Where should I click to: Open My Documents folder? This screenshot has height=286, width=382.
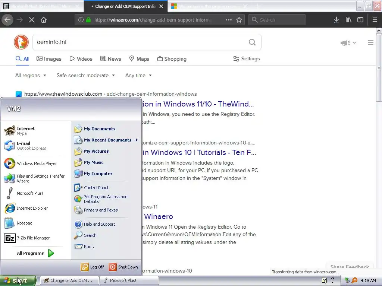point(94,128)
